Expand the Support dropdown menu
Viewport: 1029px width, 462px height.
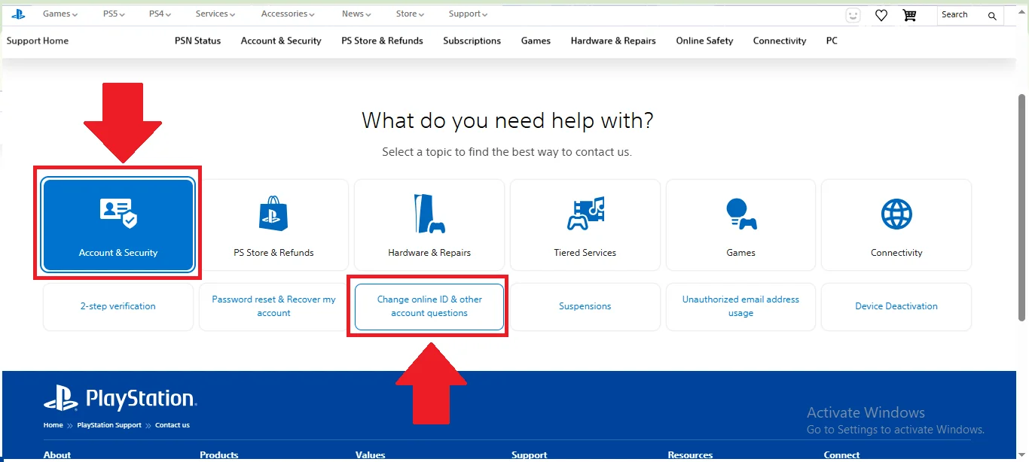point(468,14)
